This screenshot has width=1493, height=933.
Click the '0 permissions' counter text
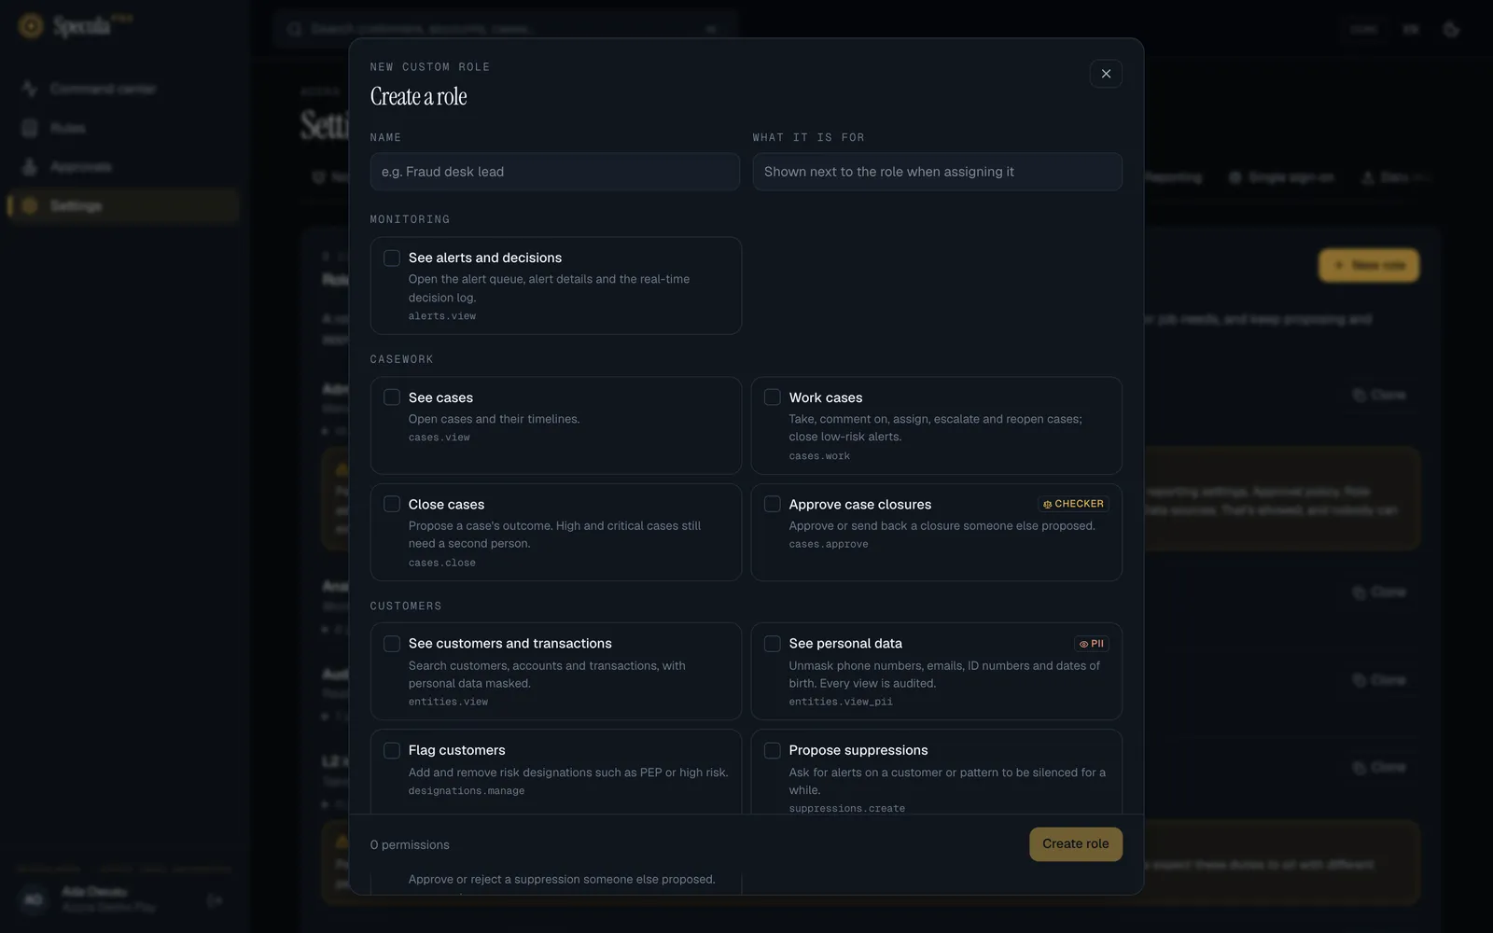coord(410,844)
